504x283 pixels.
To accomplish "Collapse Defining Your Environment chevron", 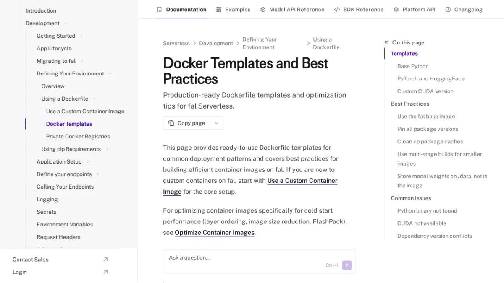I will coord(110,74).
